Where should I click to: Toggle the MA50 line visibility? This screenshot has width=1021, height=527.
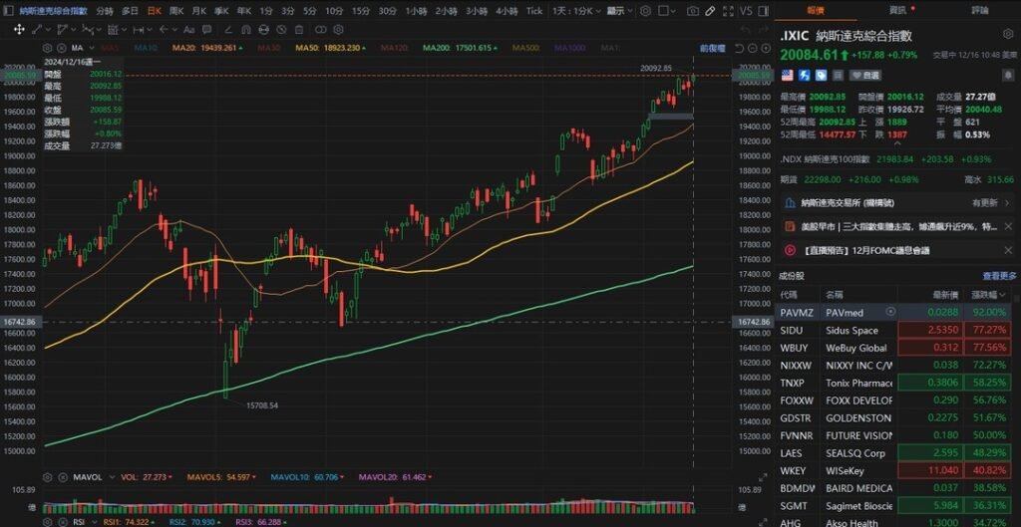coord(329,48)
